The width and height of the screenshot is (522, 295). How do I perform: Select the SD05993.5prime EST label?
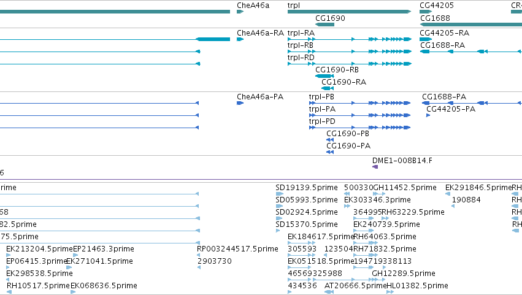click(307, 200)
